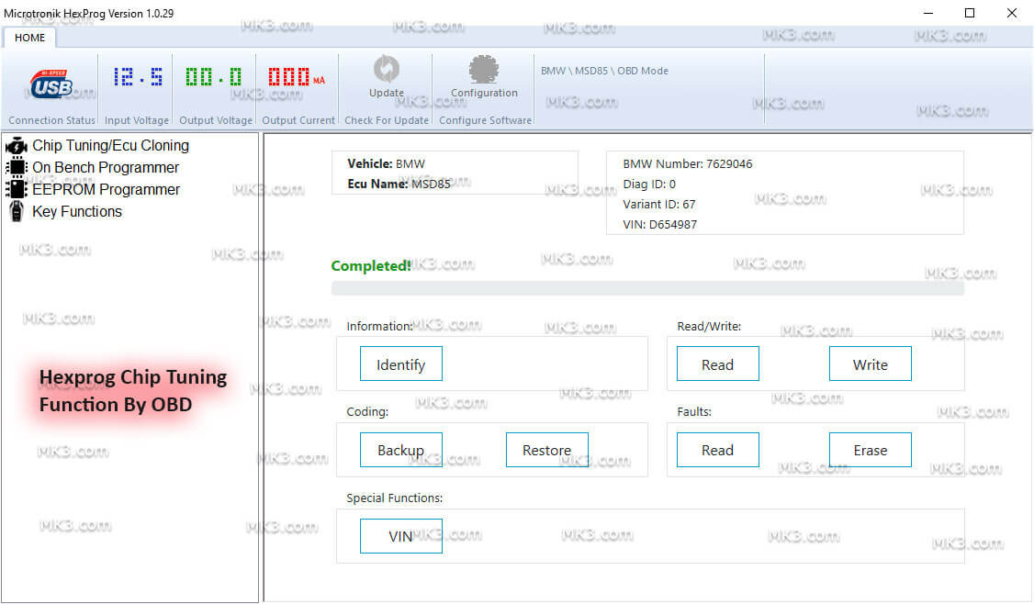Select the Key Functions key icon

pyautogui.click(x=17, y=211)
